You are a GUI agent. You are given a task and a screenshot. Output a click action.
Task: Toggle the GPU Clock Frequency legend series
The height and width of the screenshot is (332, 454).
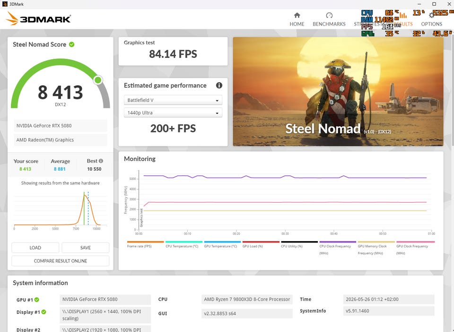pos(412,250)
